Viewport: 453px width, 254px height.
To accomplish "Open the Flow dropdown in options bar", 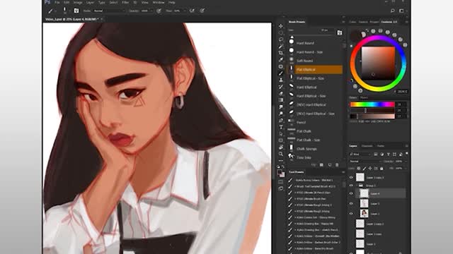I will 184,11.
